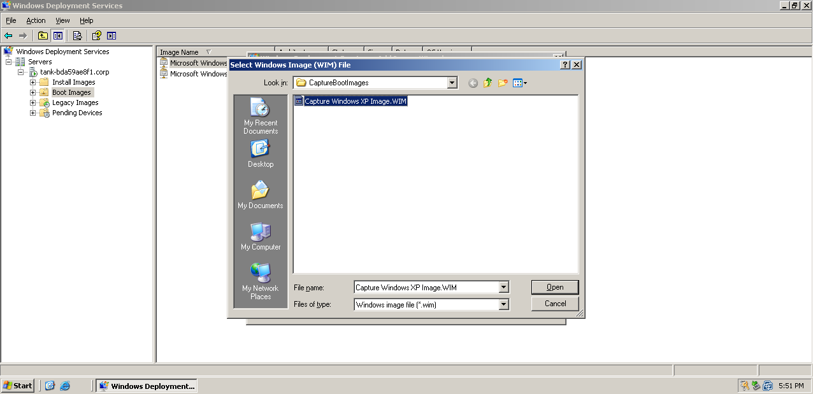Image resolution: width=813 pixels, height=394 pixels.
Task: Select Boot Images in the tree
Action: click(71, 92)
